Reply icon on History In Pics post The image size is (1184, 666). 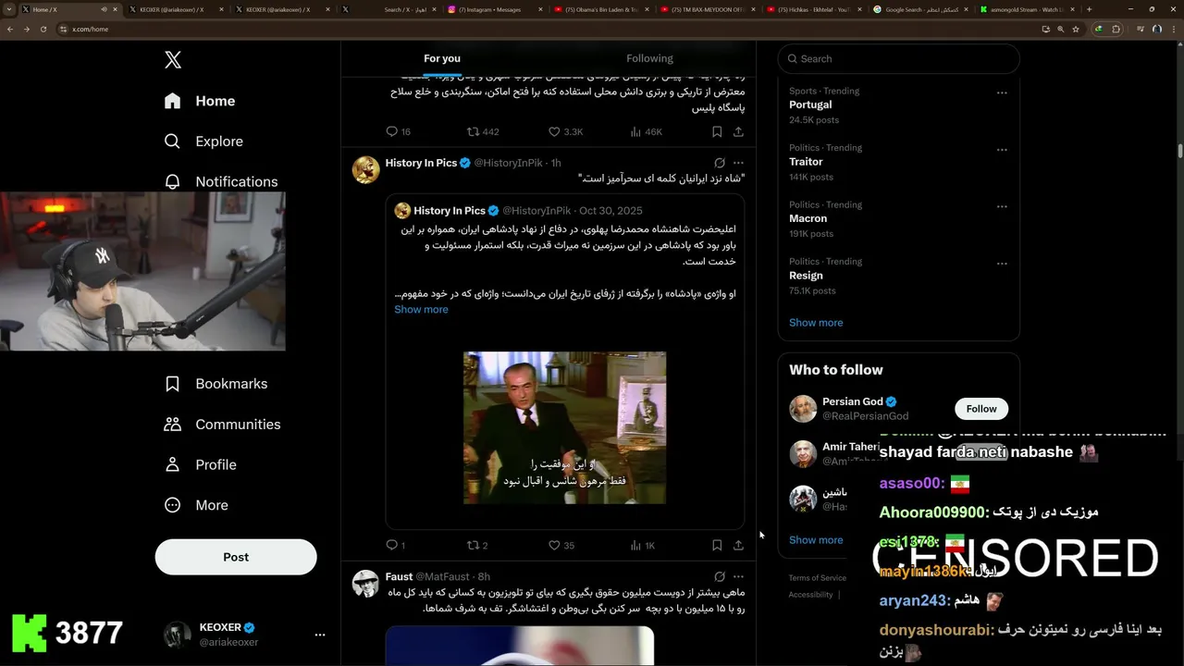pyautogui.click(x=391, y=545)
